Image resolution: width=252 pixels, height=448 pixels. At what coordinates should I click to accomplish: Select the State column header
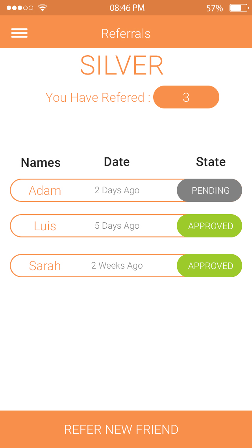coord(211,162)
